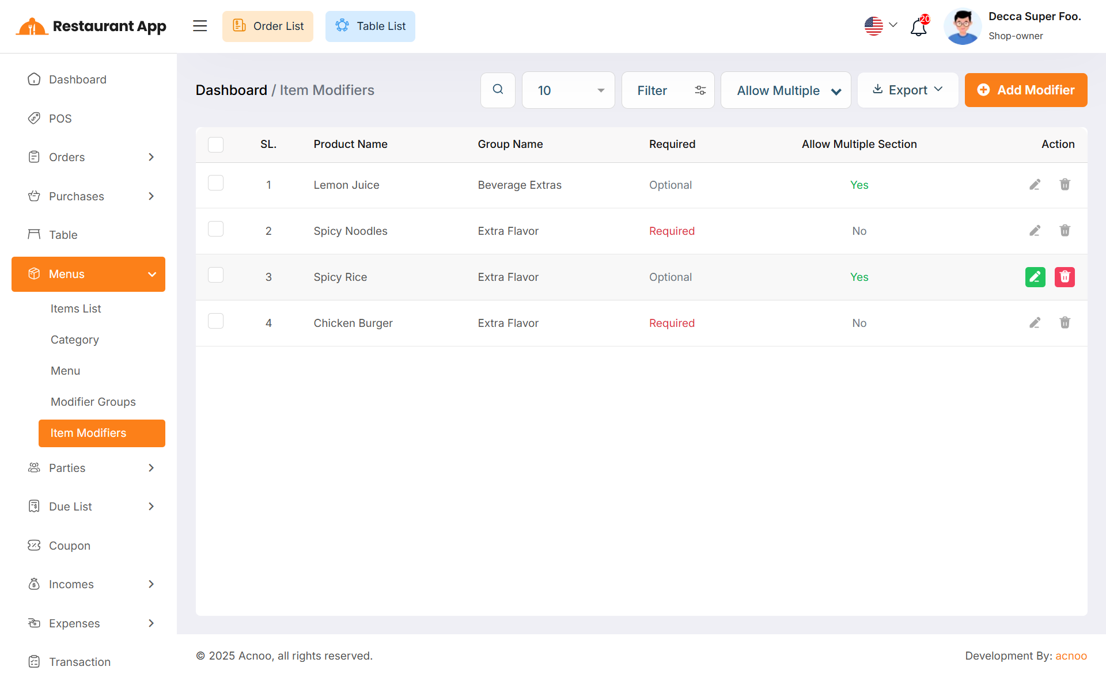
Task: Click green edit icon for Spicy Rice
Action: (x=1035, y=277)
